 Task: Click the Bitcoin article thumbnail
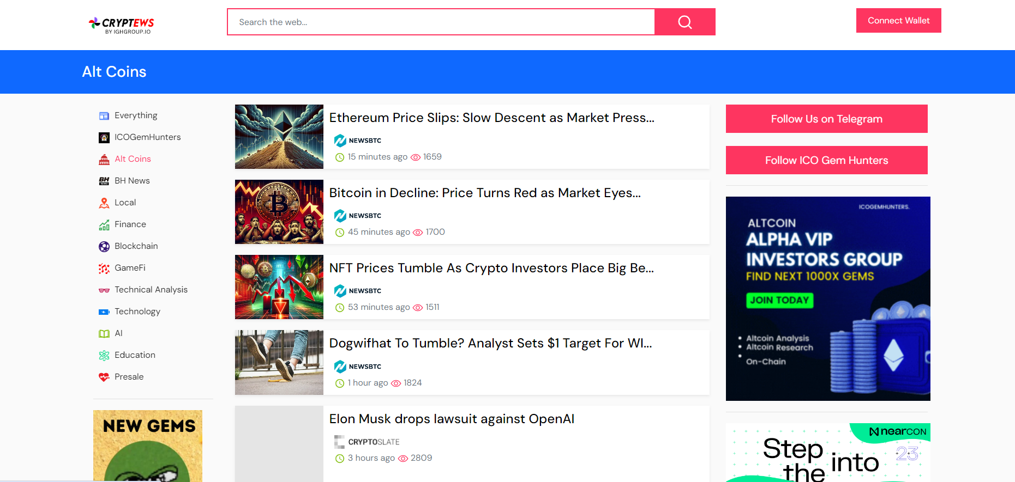pos(279,212)
